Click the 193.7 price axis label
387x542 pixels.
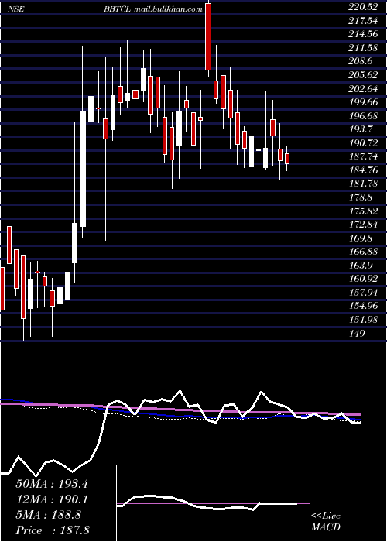(x=360, y=129)
